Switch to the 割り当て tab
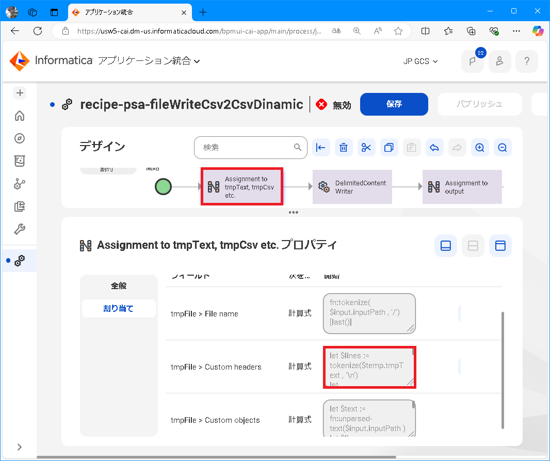This screenshot has width=550, height=461. coord(119,308)
